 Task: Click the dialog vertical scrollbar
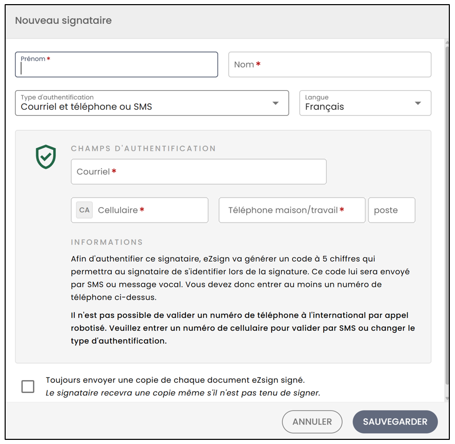pos(447,215)
